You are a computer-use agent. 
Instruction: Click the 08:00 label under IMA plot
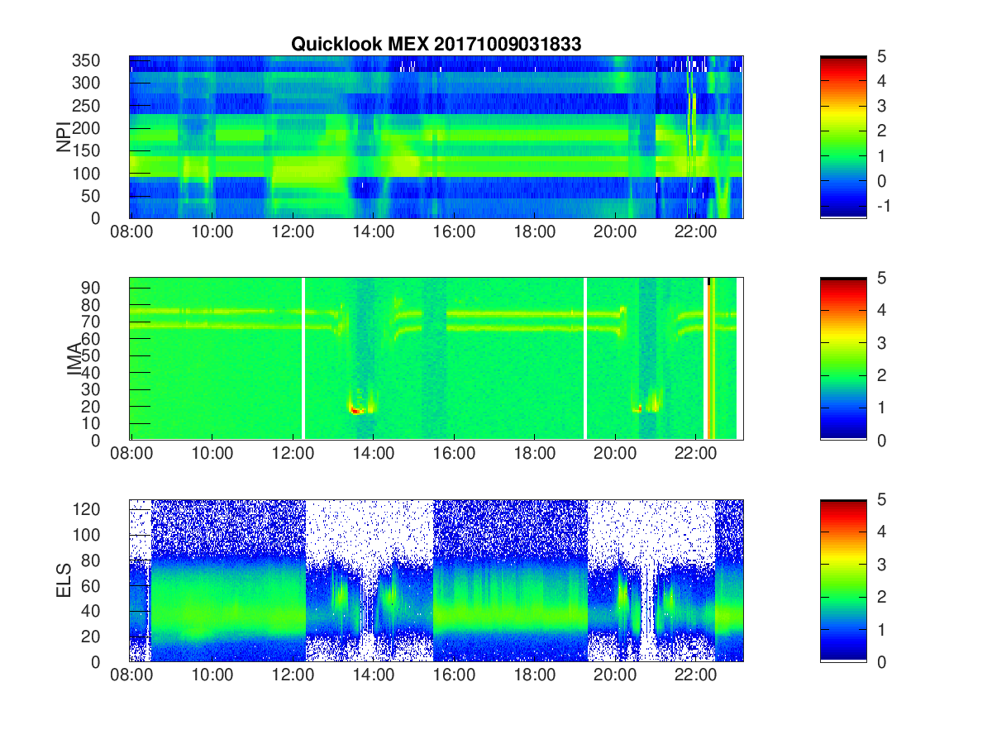(131, 455)
